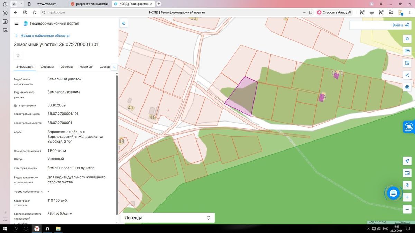The image size is (415, 233).
Task: Open the Части ЗУ tab
Action: click(x=86, y=67)
